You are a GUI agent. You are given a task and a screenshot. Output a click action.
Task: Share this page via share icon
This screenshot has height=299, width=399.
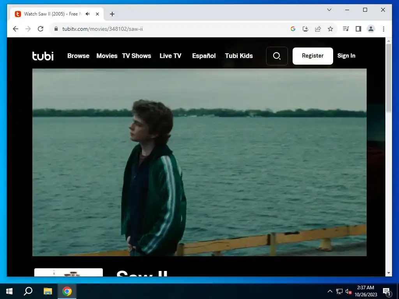318,29
